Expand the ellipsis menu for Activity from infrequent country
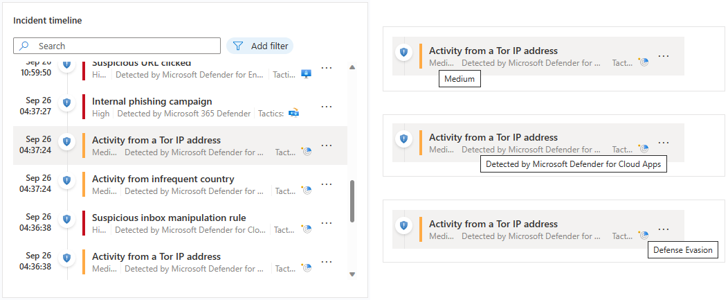The width and height of the screenshot is (728, 300). [x=327, y=184]
